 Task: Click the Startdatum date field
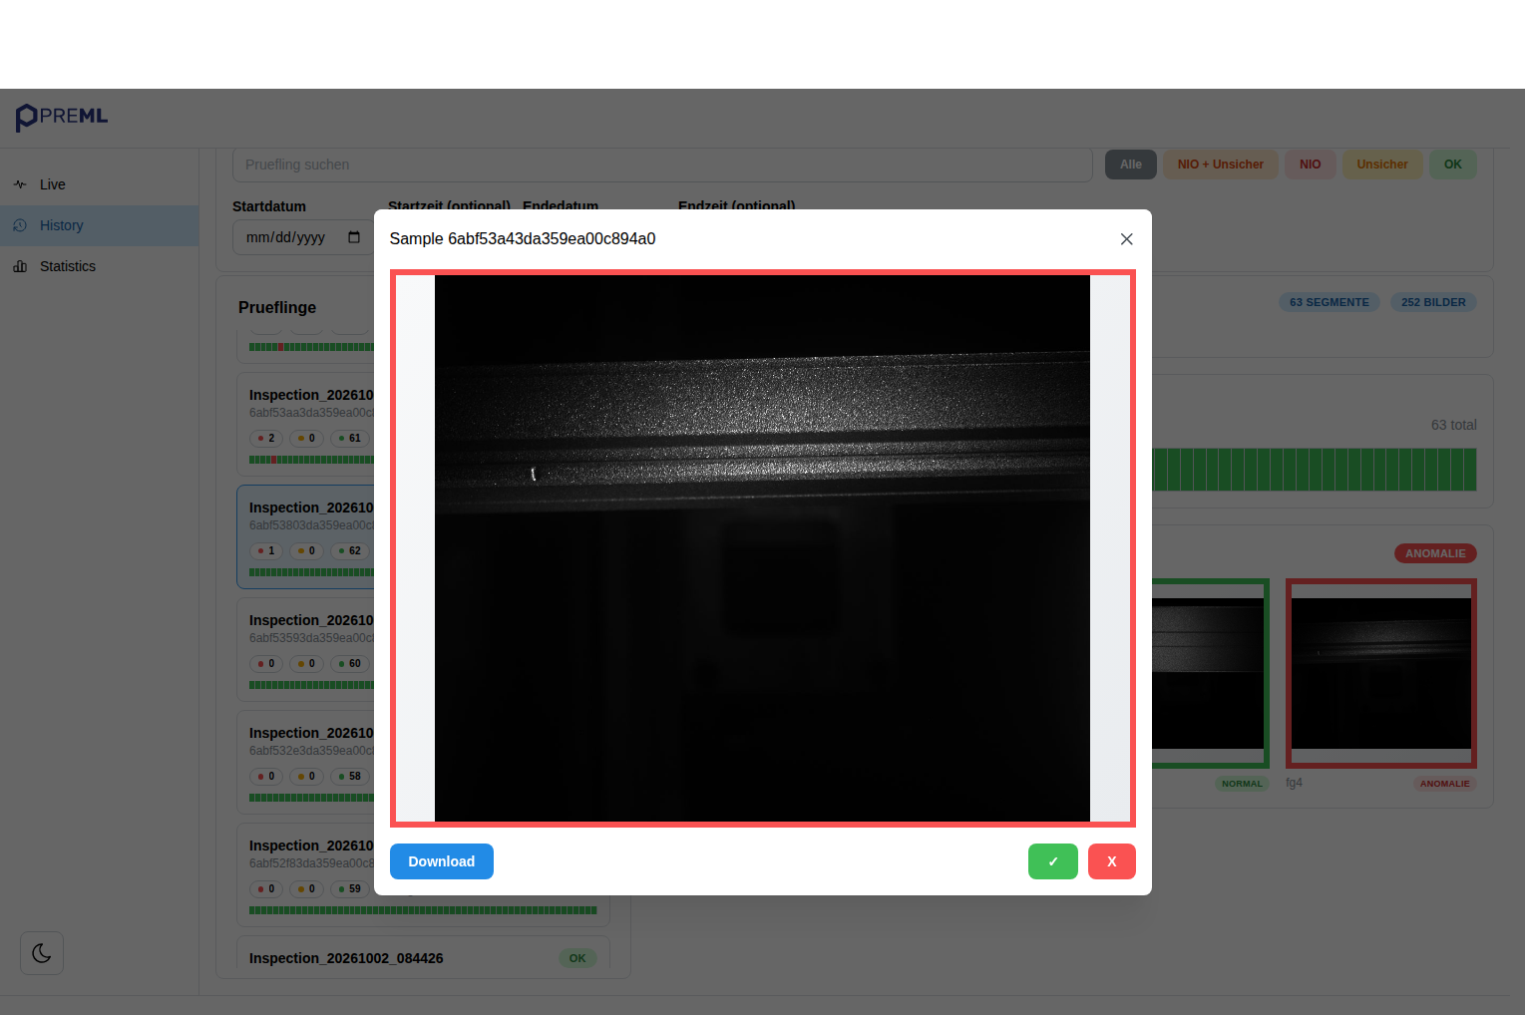point(303,237)
